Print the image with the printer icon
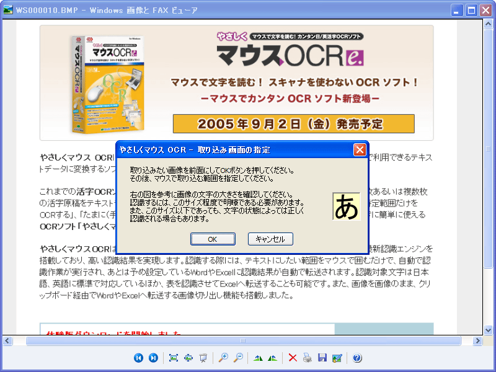Viewport: 496px width, 372px height. [307, 358]
